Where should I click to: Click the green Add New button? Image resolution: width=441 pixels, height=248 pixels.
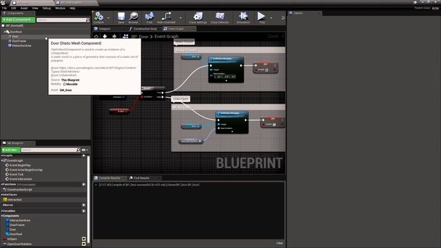[x=11, y=150]
